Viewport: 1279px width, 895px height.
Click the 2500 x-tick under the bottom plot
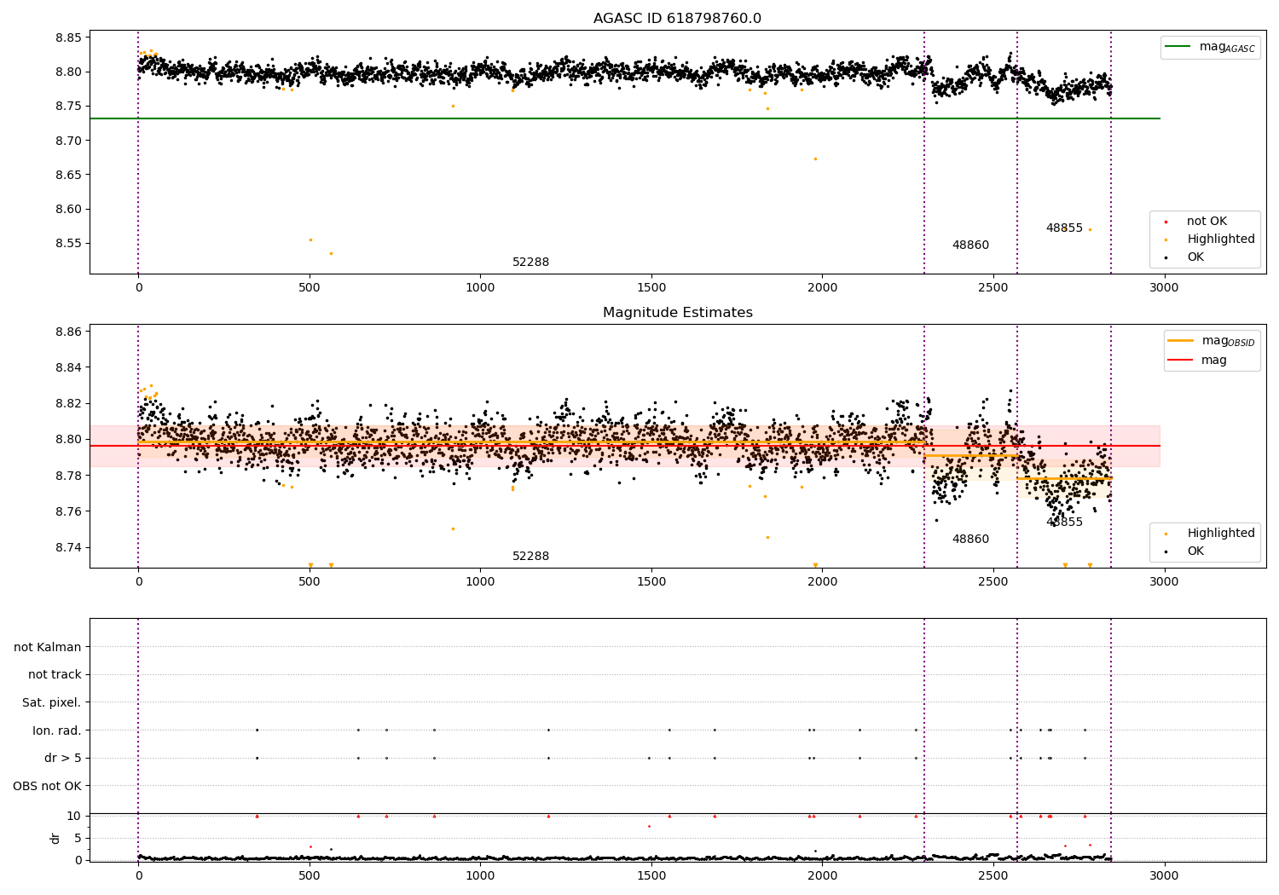pyautogui.click(x=993, y=875)
